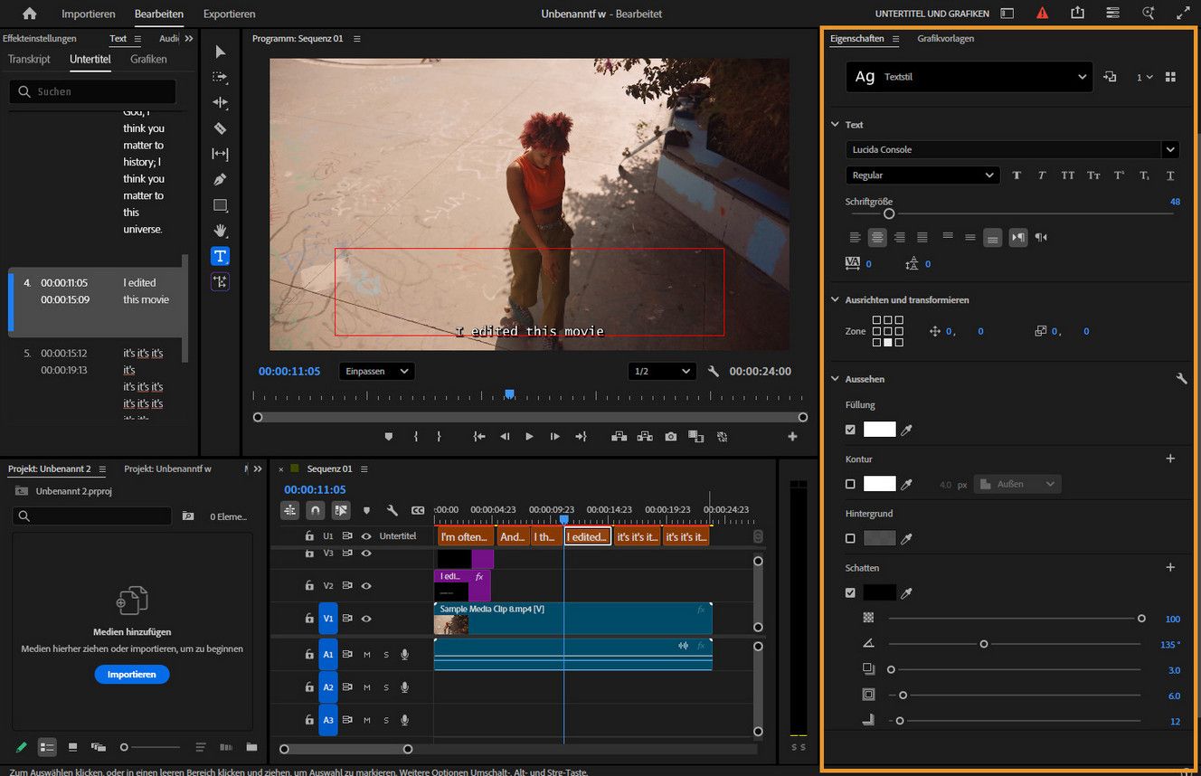Collapse the Aussehen section
The width and height of the screenshot is (1201, 776).
click(x=835, y=379)
